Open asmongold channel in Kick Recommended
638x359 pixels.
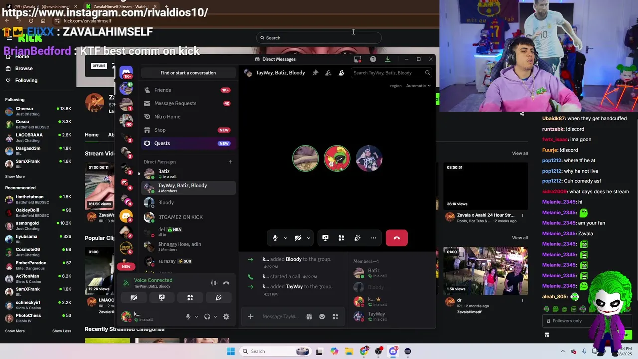pyautogui.click(x=39, y=226)
